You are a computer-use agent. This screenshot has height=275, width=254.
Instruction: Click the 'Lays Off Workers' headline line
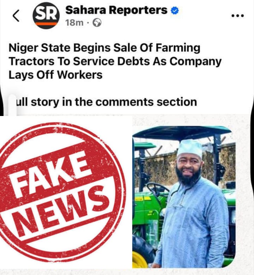55,75
